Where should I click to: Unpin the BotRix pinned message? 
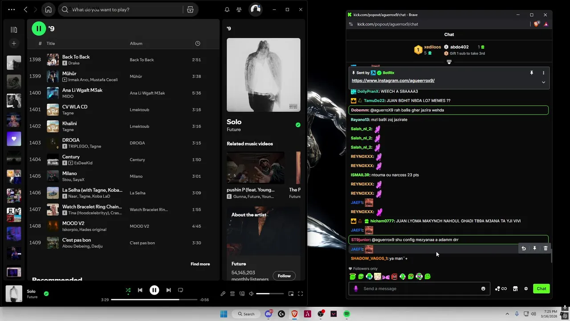click(531, 73)
